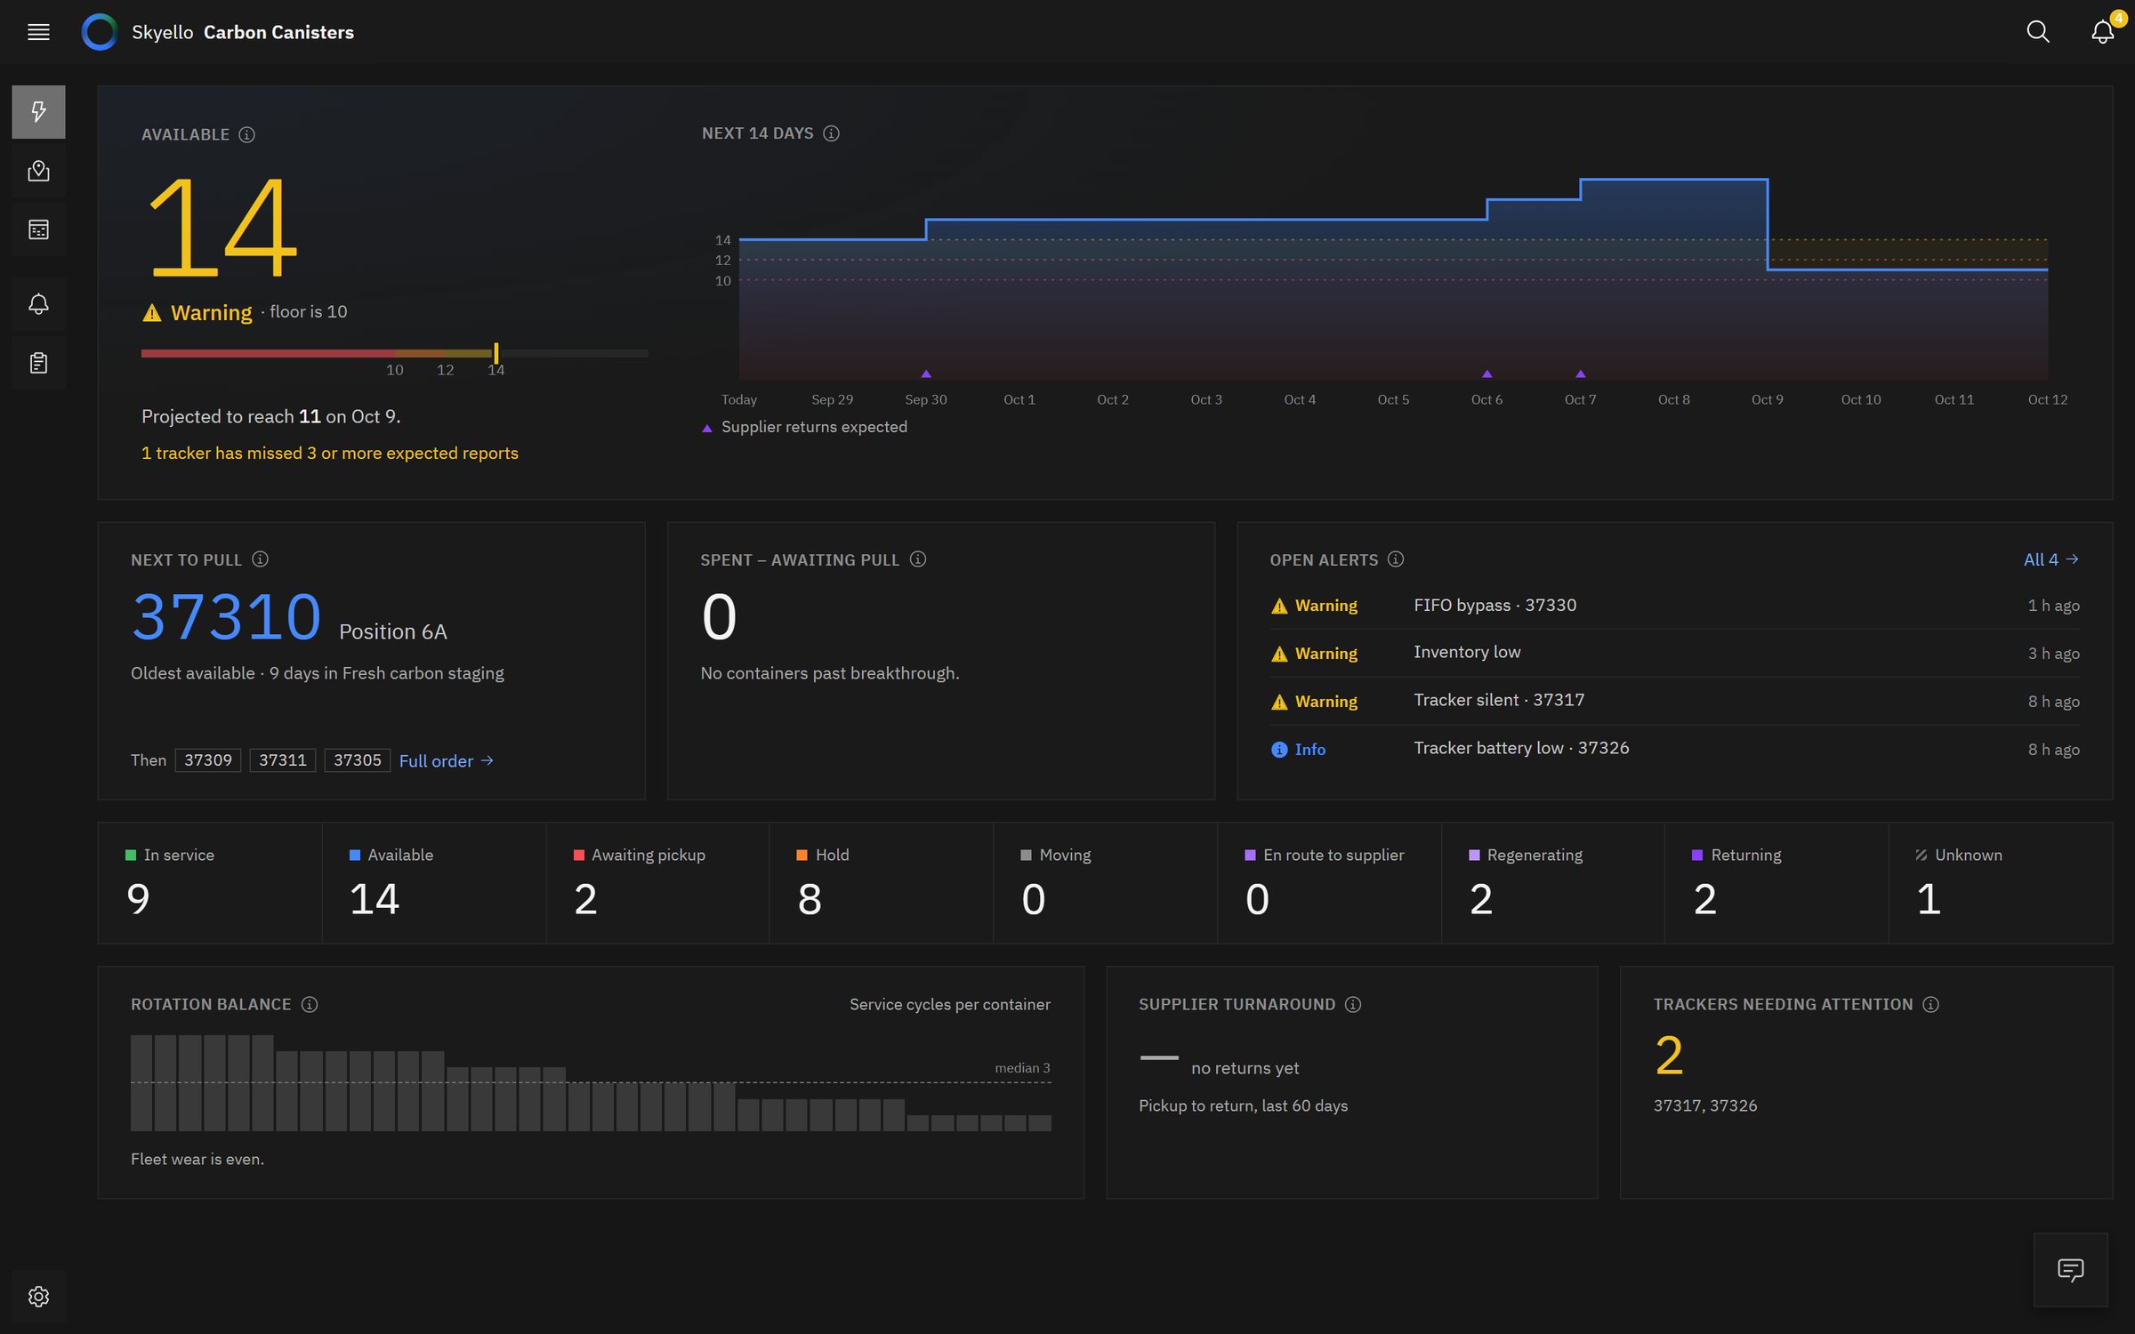The width and height of the screenshot is (2135, 1334).
Task: Open the inventory list sidebar icon
Action: coord(38,229)
